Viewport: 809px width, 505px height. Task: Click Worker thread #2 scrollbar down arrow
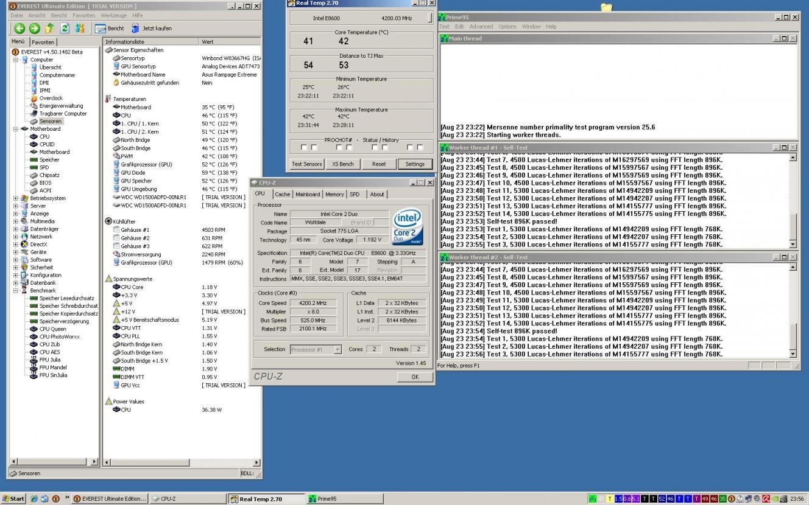click(x=793, y=354)
